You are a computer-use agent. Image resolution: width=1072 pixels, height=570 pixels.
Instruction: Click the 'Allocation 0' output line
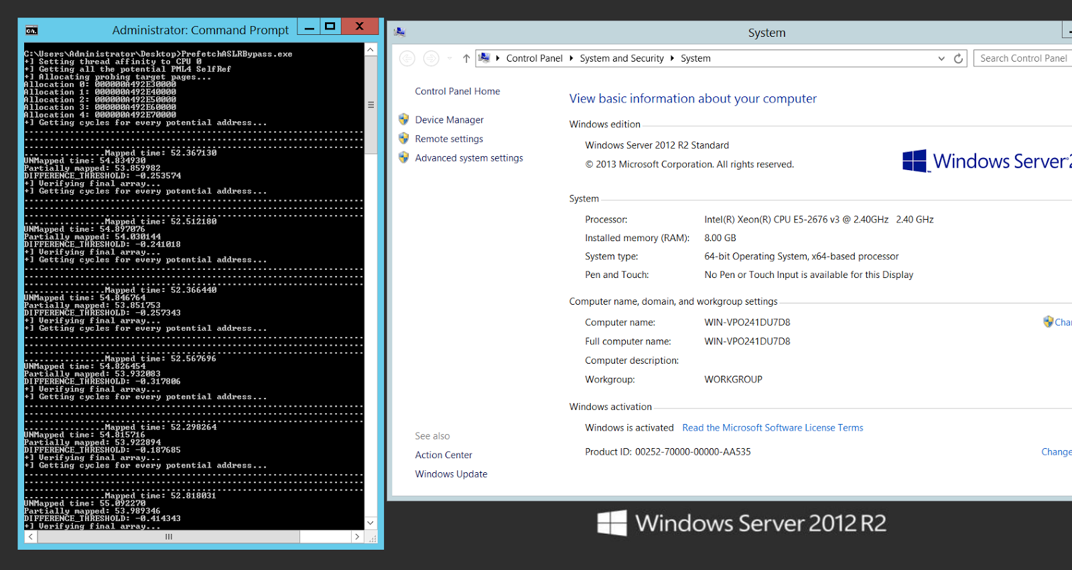tap(100, 84)
